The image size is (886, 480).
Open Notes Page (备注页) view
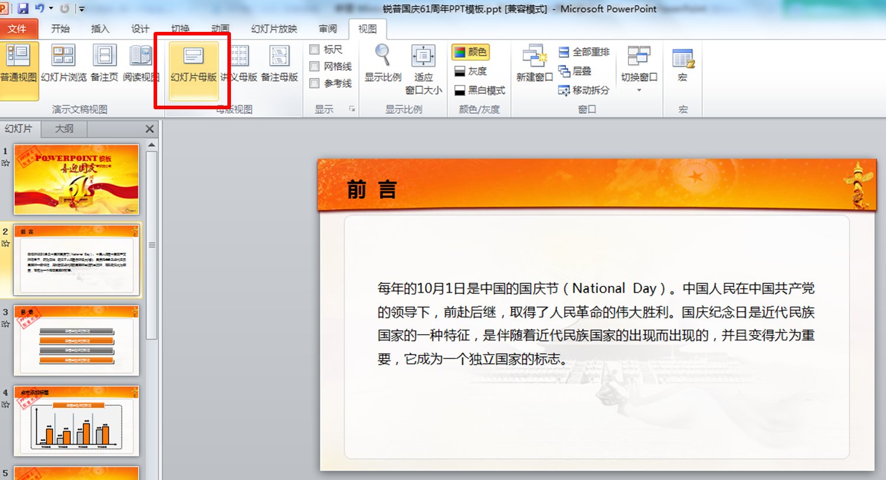click(x=105, y=64)
